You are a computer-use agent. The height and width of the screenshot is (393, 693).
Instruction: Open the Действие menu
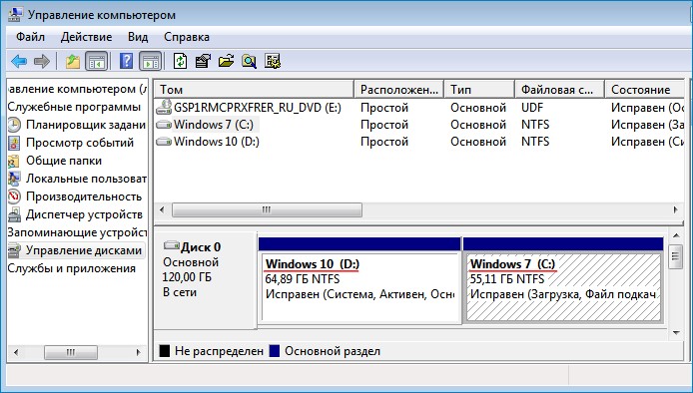click(86, 37)
